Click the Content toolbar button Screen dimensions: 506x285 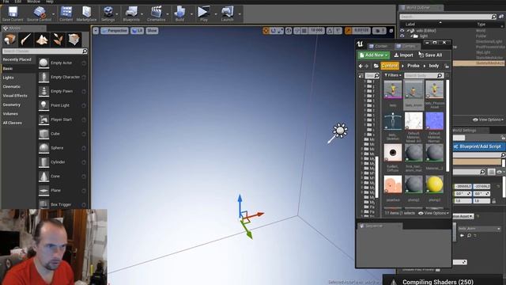point(66,13)
